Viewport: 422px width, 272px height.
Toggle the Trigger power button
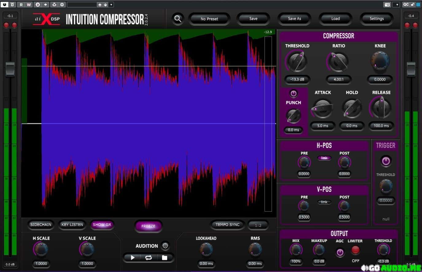(386, 161)
